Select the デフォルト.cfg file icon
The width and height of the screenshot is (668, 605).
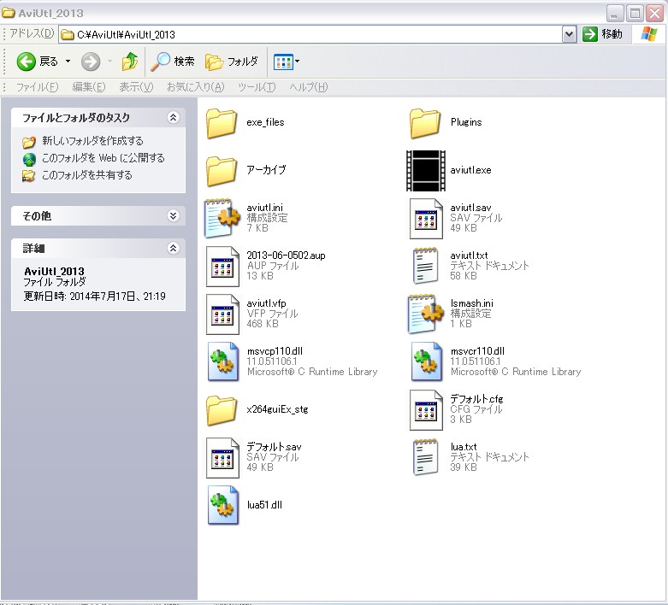pyautogui.click(x=426, y=410)
